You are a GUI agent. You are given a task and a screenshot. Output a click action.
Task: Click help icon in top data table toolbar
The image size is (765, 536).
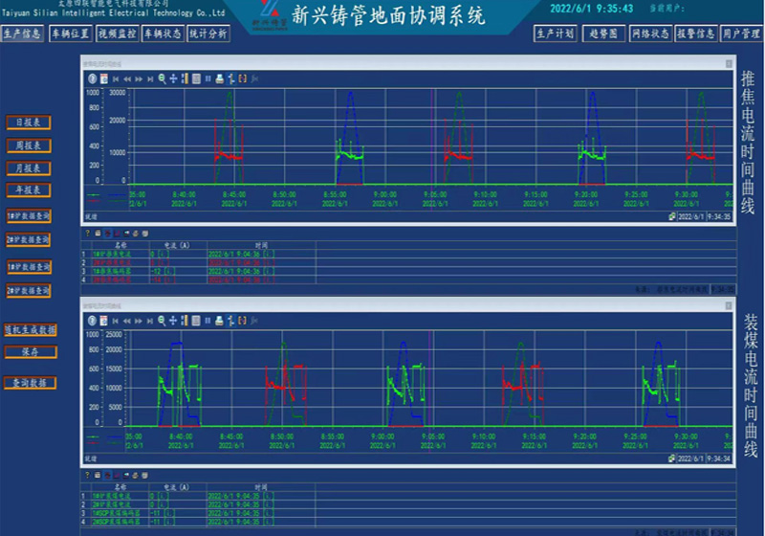pos(87,233)
